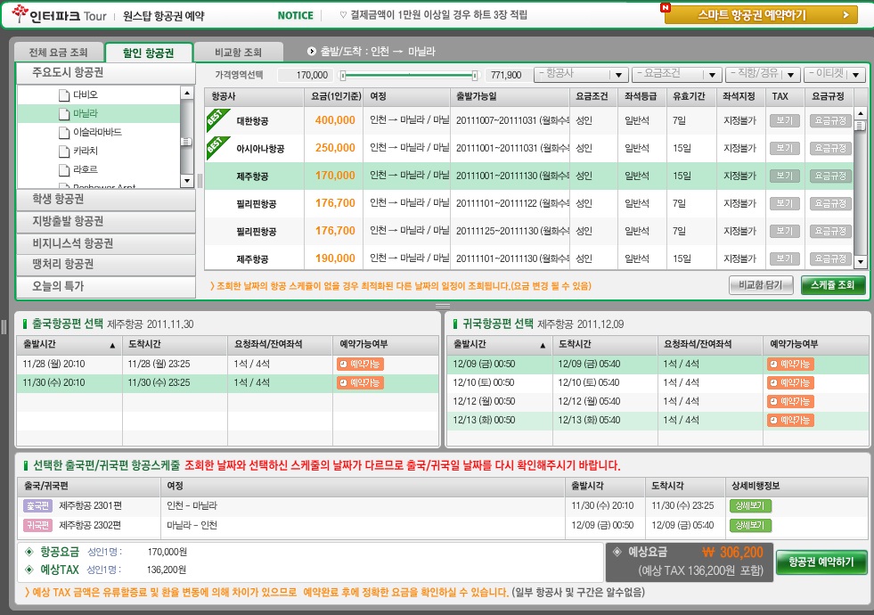874x615 pixels.
Task: Click 예약가능 for 12/13 return flight
Action: click(790, 421)
